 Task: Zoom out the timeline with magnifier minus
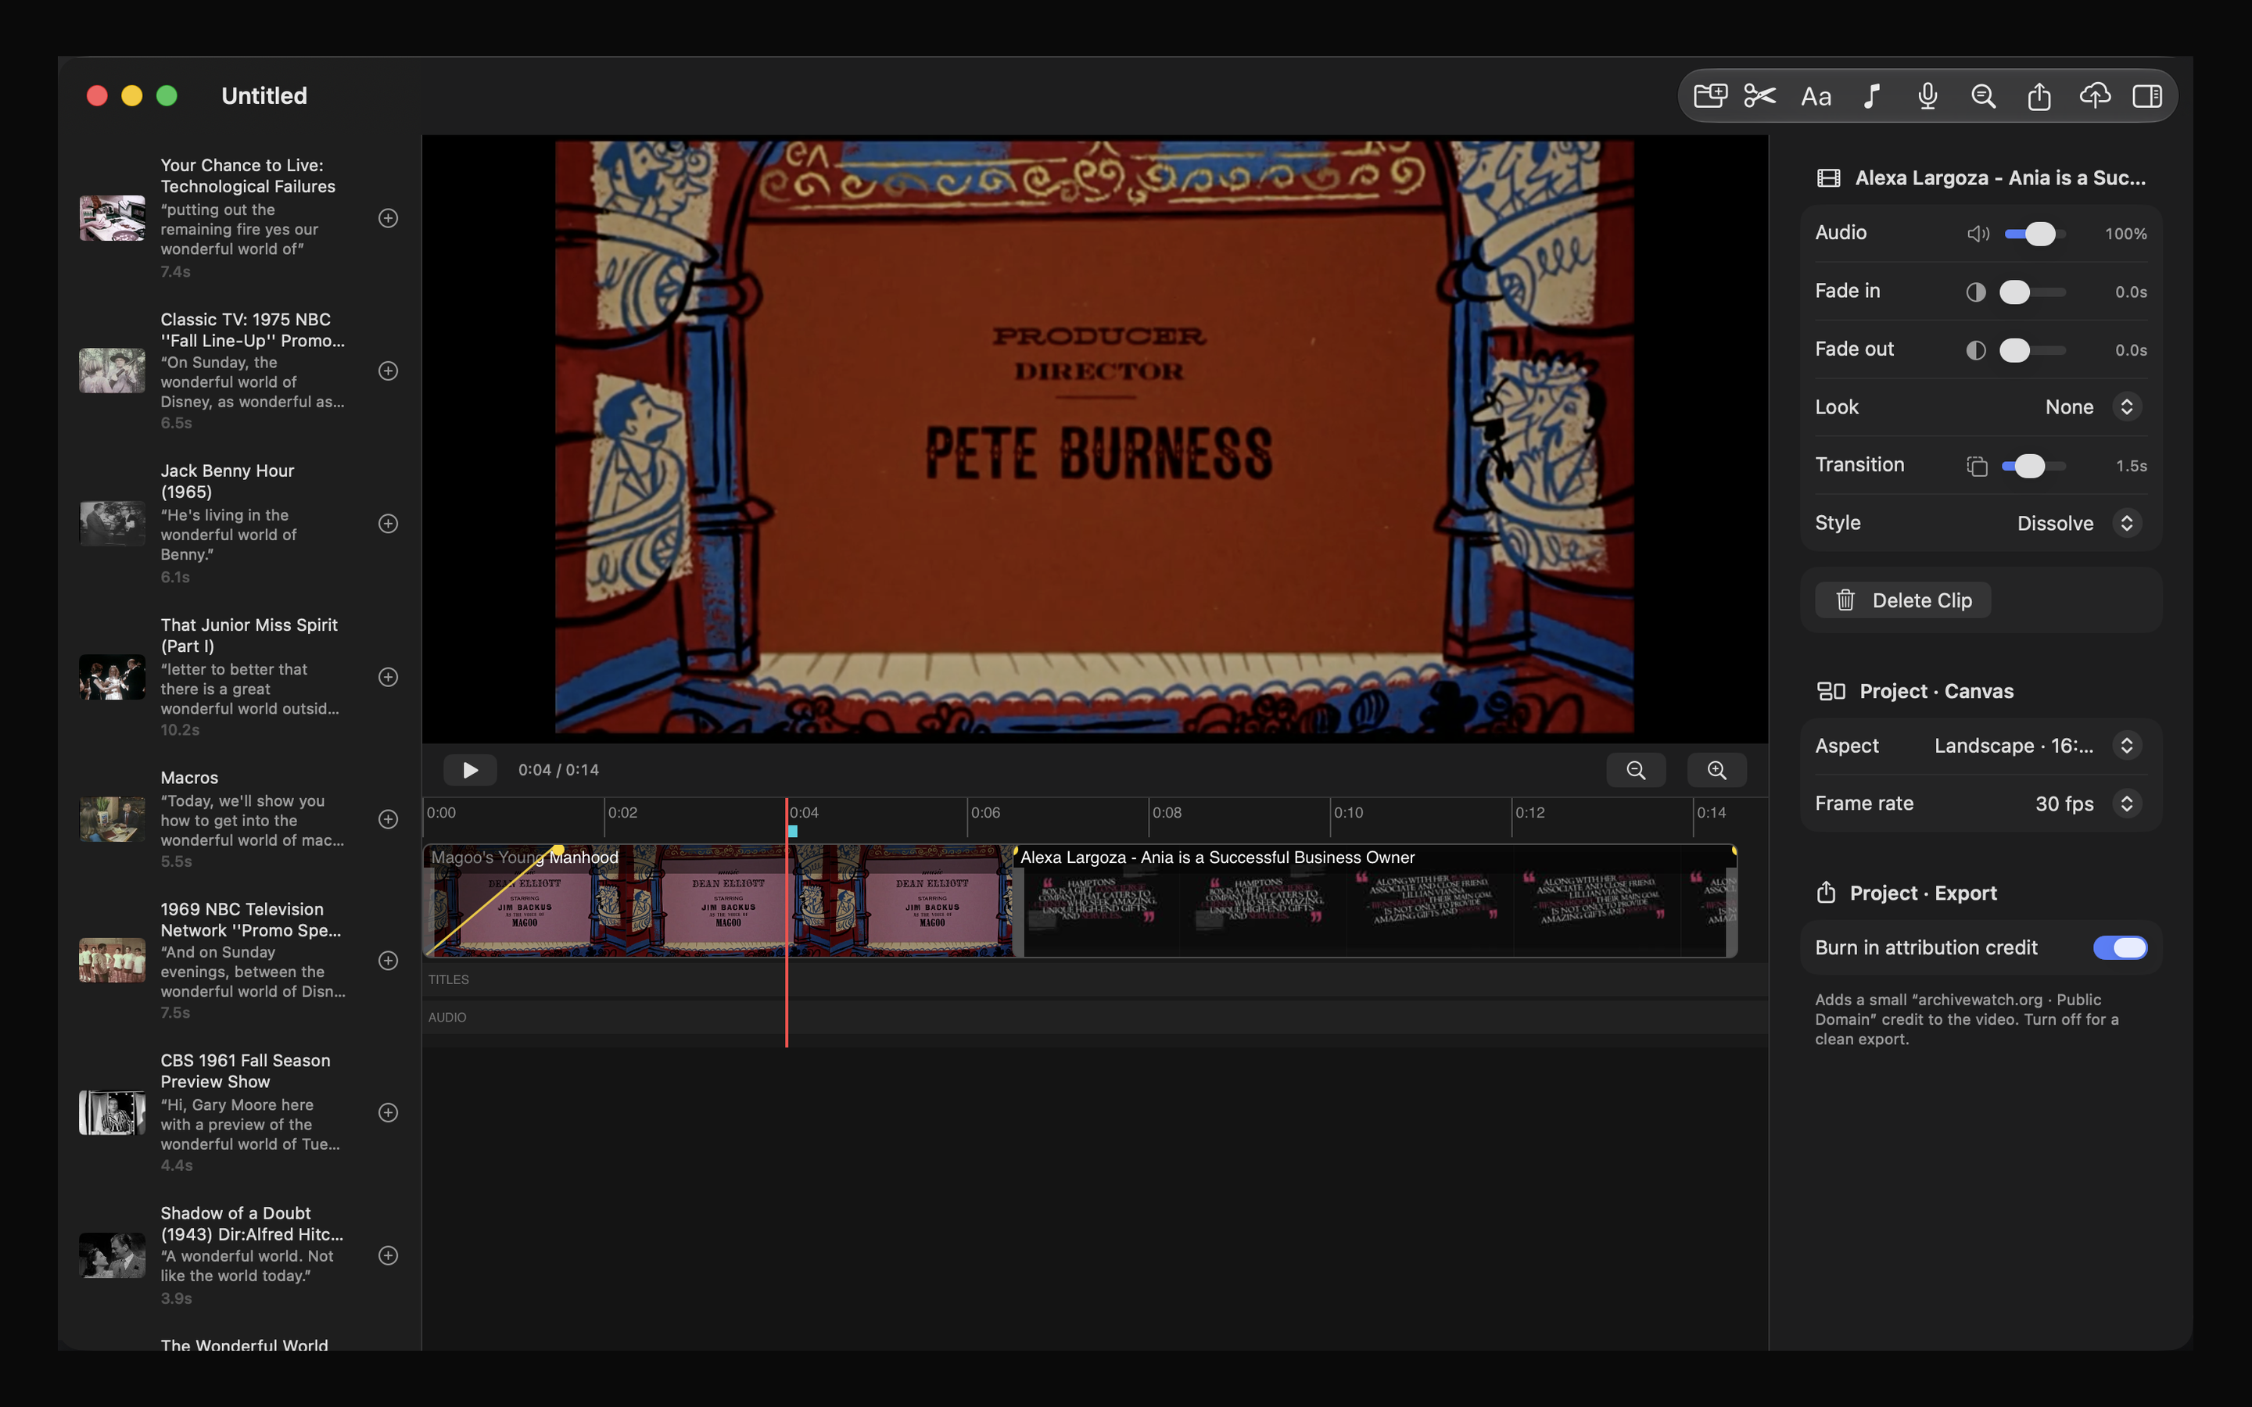click(1635, 770)
